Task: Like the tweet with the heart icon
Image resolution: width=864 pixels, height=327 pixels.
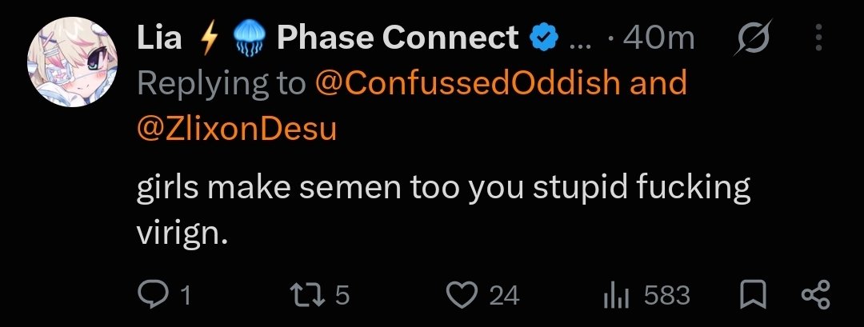Action: (x=462, y=296)
